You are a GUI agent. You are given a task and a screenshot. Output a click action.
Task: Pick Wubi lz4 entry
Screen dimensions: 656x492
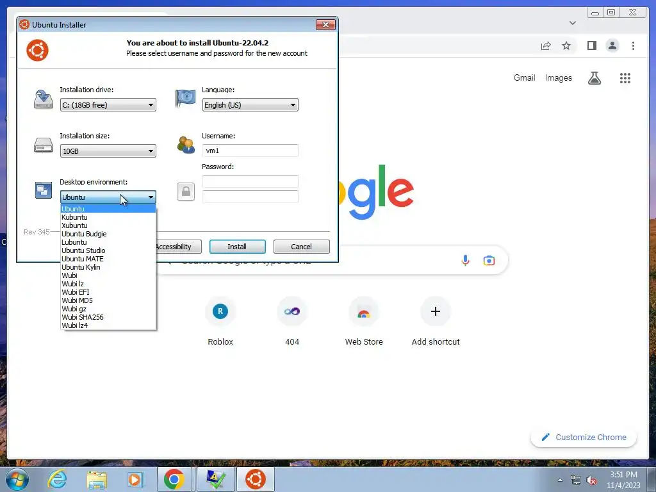tap(108, 325)
